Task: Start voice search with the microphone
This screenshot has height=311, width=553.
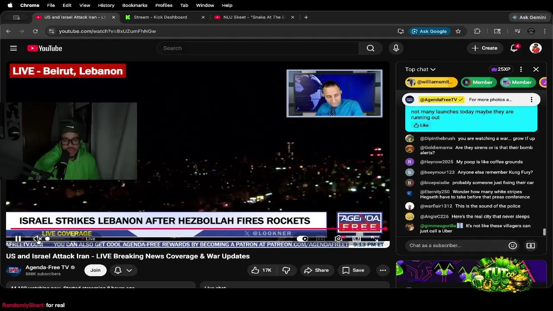Action: 396,48
